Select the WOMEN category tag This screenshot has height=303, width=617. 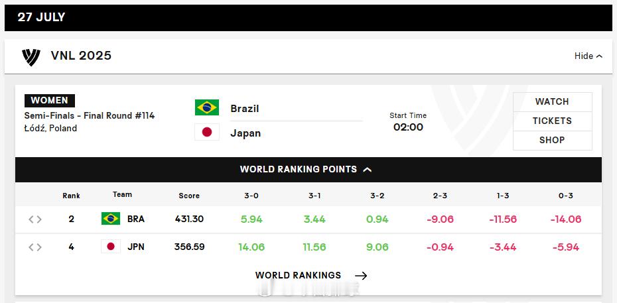[50, 101]
